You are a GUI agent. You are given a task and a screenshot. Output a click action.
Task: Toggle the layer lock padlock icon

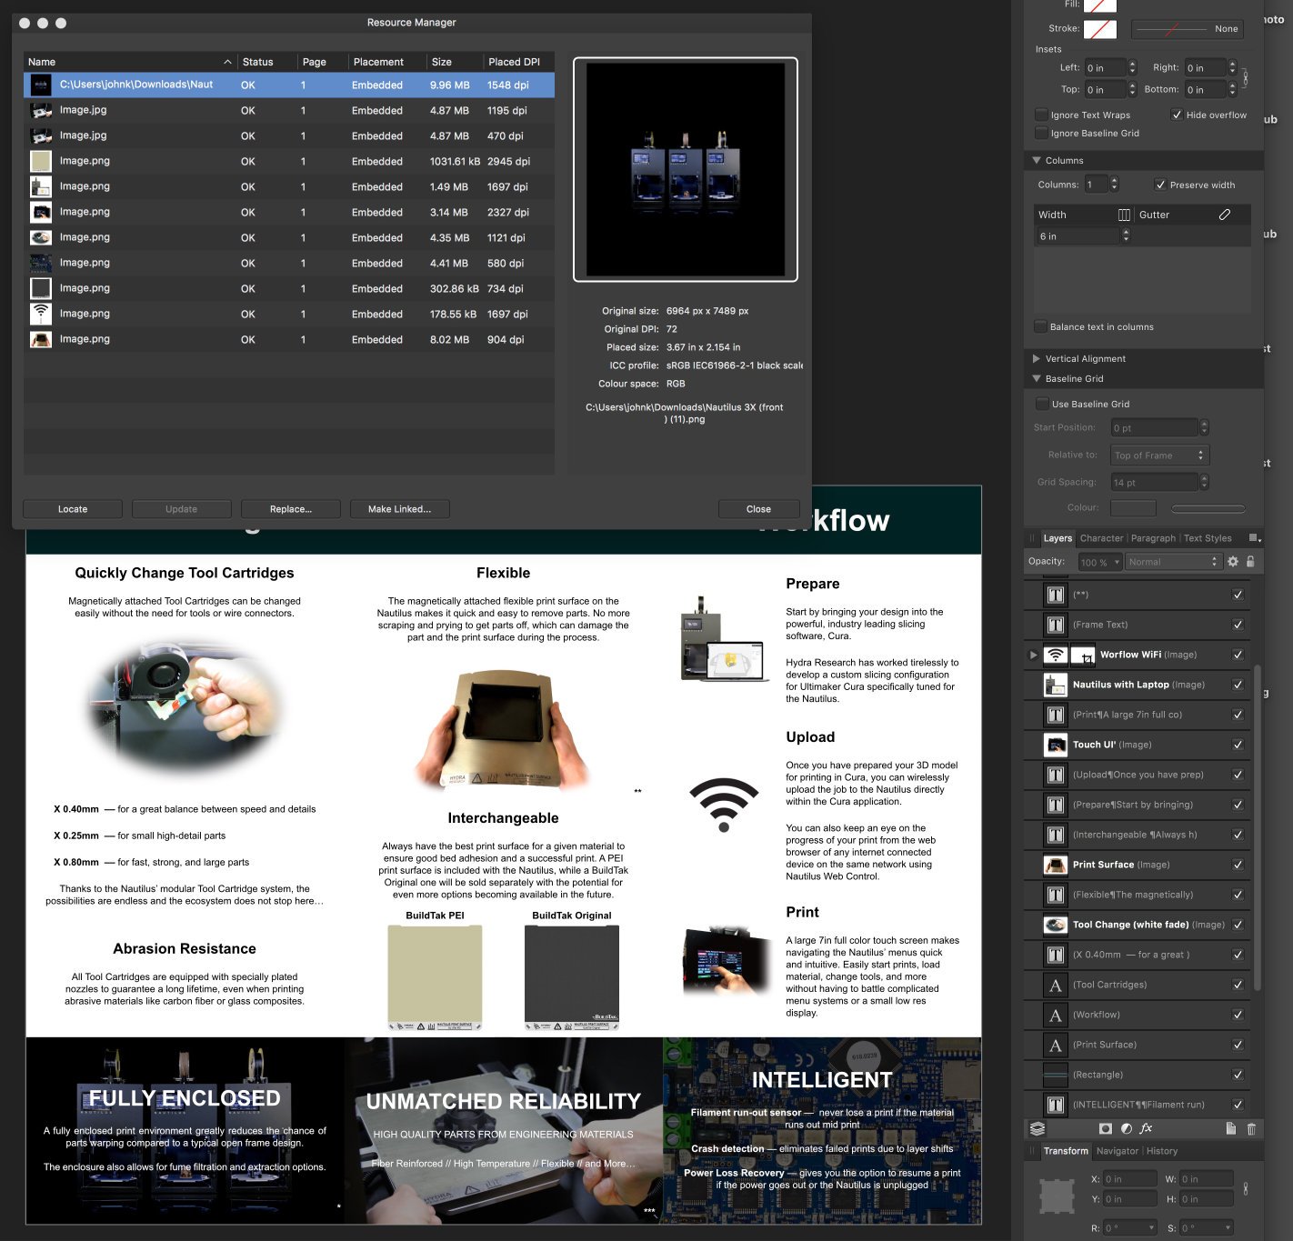coord(1250,562)
